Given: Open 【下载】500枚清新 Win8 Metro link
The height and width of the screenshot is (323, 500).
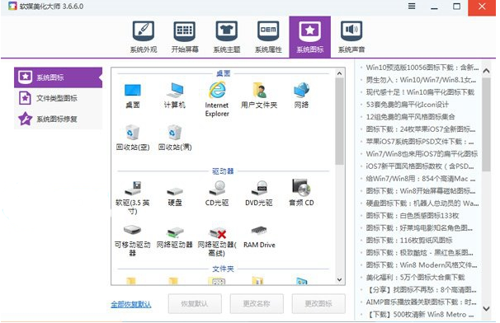Looking at the screenshot, I should [x=420, y=315].
